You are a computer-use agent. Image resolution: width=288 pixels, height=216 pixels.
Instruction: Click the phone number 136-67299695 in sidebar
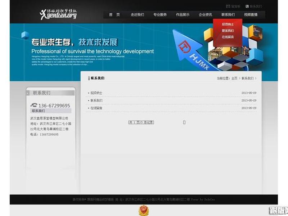(54, 105)
